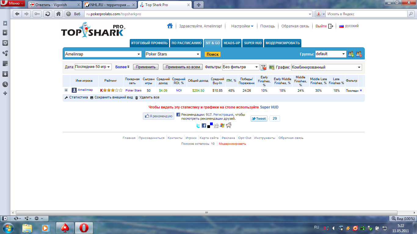Select the SIT & GO tab
The height and width of the screenshot is (234, 417).
(213, 43)
